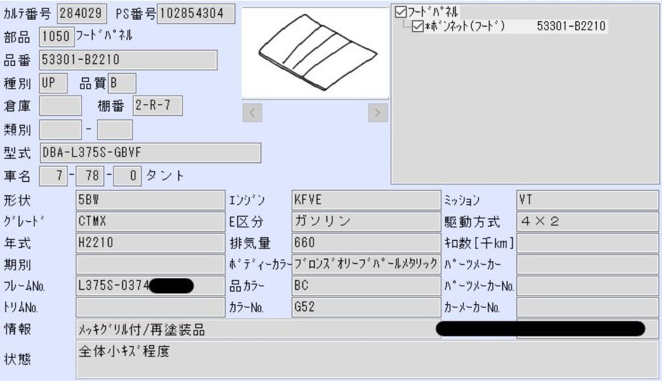662x381 pixels.
Task: Click the 状態 text area 全体小キズ程度
Action: [x=367, y=360]
